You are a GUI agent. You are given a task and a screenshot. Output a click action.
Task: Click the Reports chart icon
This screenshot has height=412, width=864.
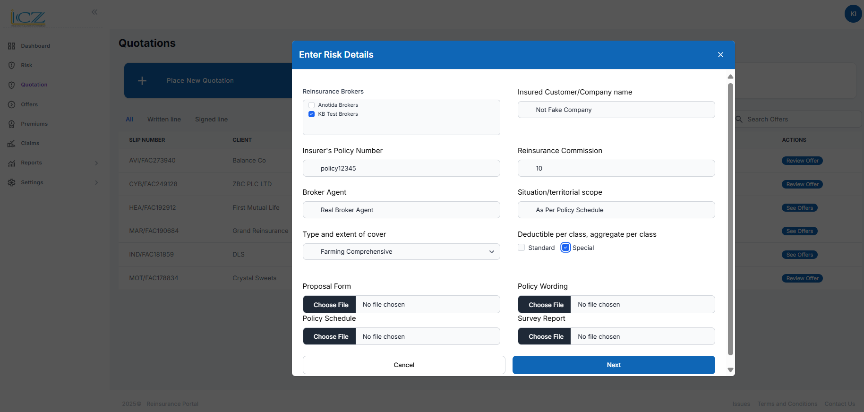(11, 163)
